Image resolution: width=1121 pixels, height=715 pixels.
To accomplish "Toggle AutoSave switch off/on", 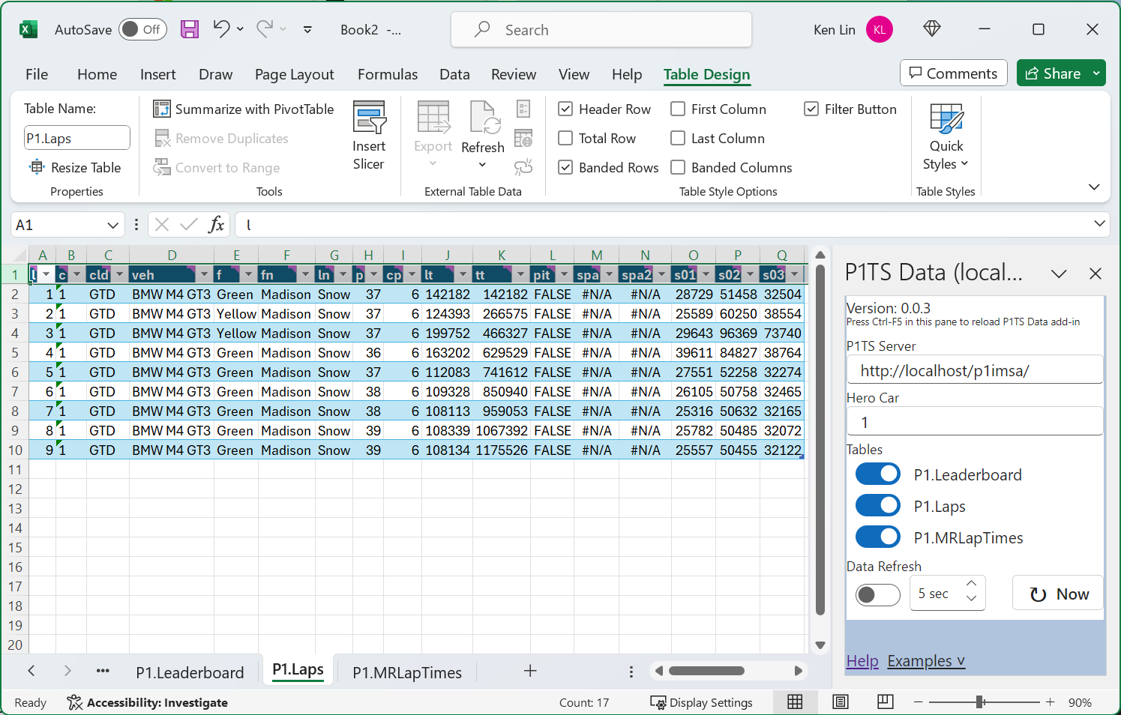I will 142,29.
